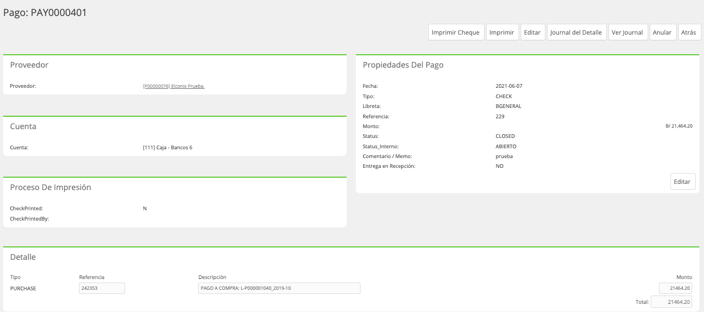This screenshot has width=704, height=312.
Task: Click the Comentario / Memo label
Action: tap(387, 157)
